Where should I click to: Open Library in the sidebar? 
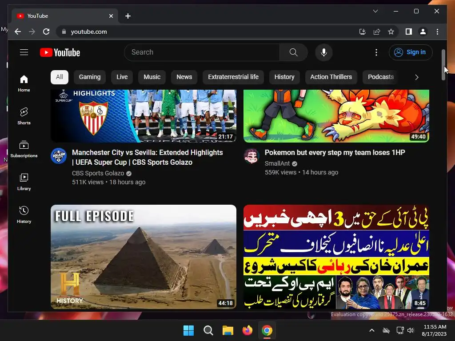24,182
